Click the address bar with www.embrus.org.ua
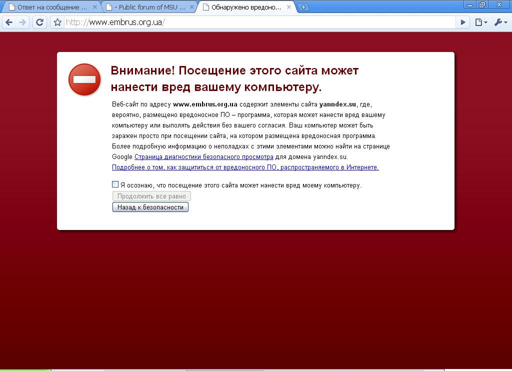The width and height of the screenshot is (512, 371). (x=259, y=22)
